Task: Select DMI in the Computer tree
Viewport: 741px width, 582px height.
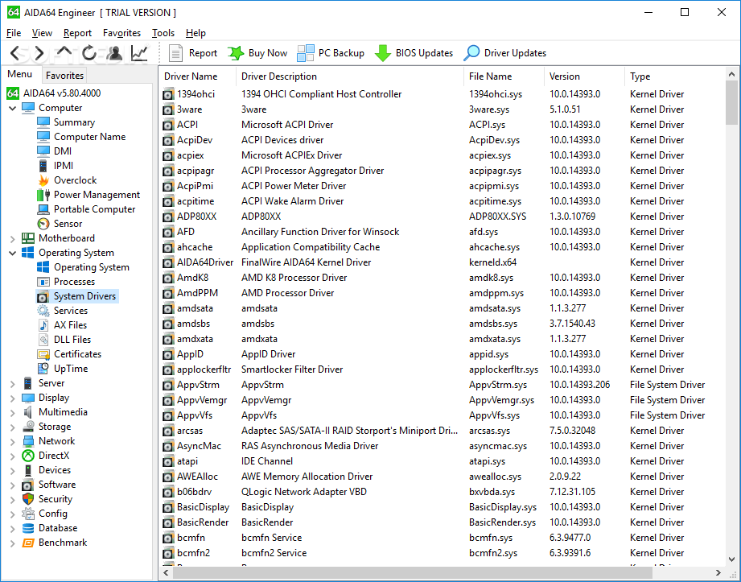Action: (63, 151)
